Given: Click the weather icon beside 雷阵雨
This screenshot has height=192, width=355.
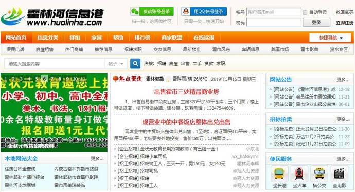Looking at the screenshot, I should (168, 79).
